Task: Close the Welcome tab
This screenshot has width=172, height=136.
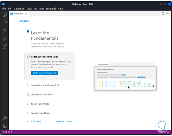Action: point(26,14)
